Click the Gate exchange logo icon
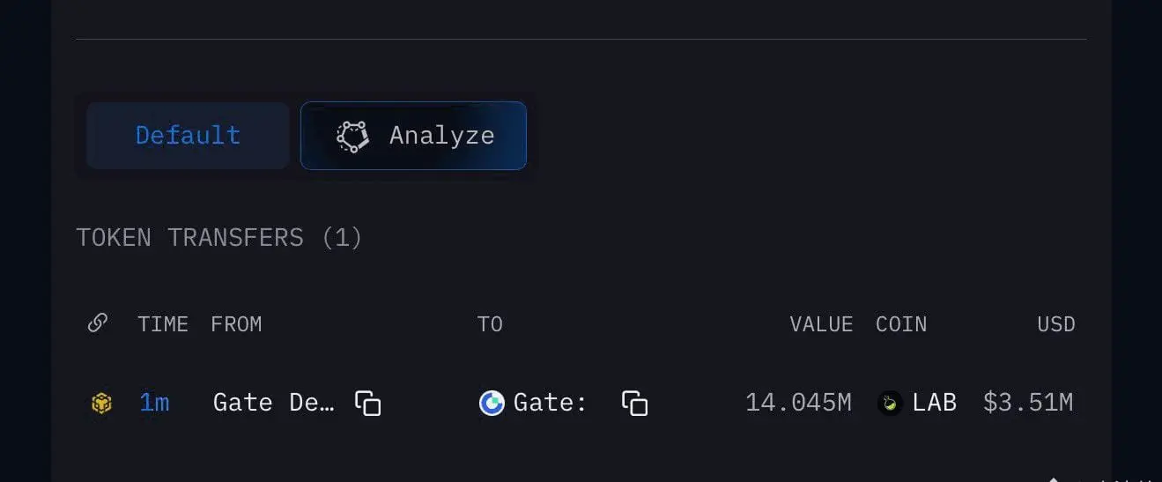This screenshot has width=1162, height=482. click(x=492, y=403)
